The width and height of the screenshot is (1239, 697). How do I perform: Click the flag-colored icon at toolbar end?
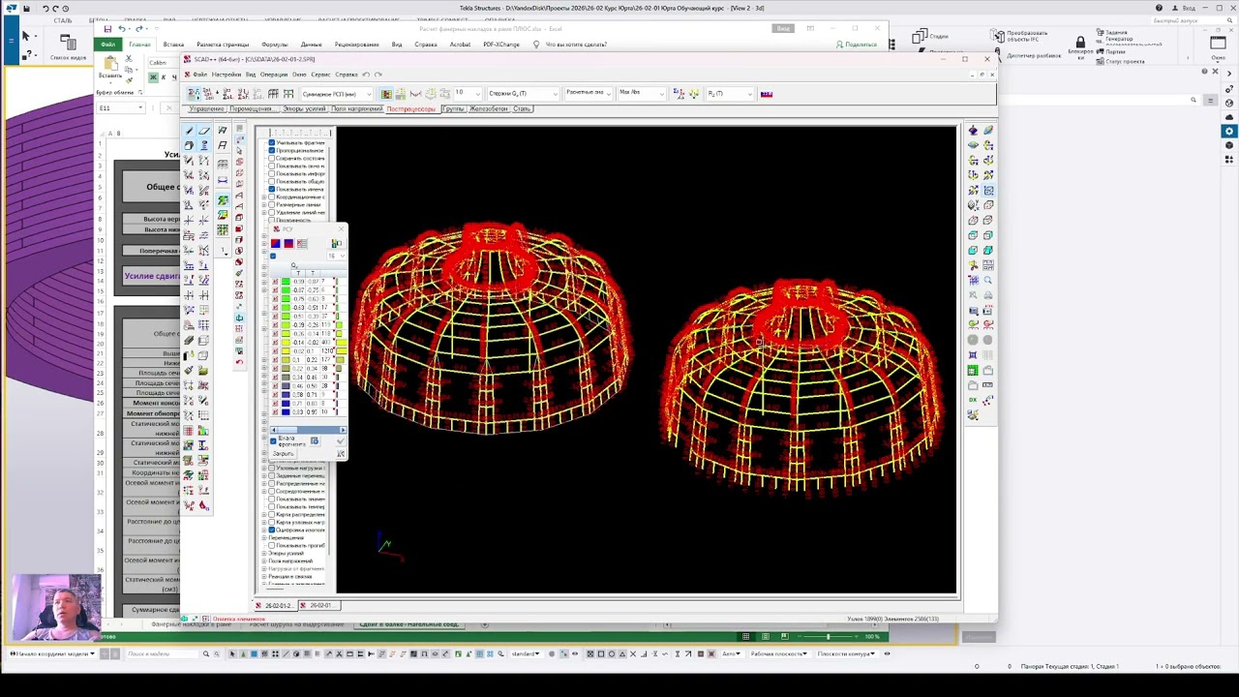(767, 94)
